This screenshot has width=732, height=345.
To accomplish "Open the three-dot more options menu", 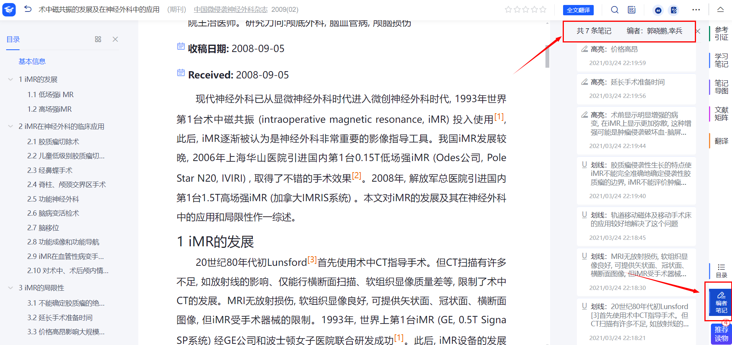I will pos(696,10).
